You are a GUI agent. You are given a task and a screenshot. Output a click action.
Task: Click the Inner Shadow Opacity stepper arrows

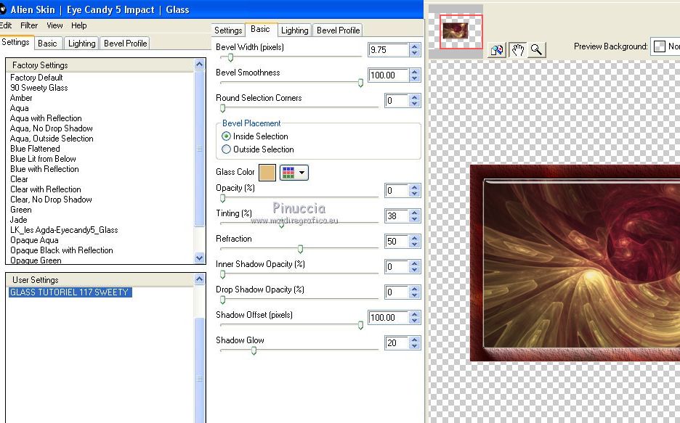(415, 267)
